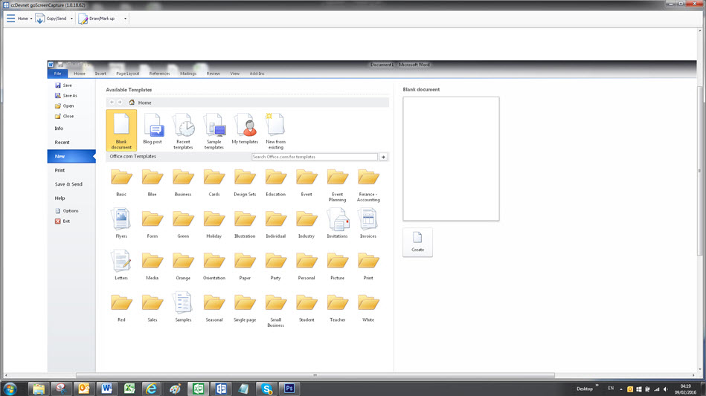
Task: Click the Create button
Action: coord(417,241)
